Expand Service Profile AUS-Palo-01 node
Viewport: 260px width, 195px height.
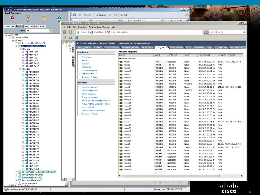[16, 43]
